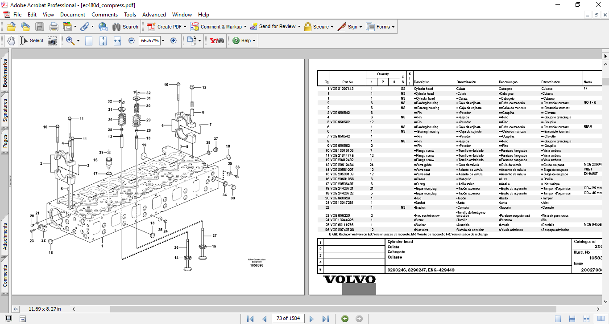The height and width of the screenshot is (324, 609).
Task: Zoom out with the minus button
Action: pyautogui.click(x=131, y=40)
